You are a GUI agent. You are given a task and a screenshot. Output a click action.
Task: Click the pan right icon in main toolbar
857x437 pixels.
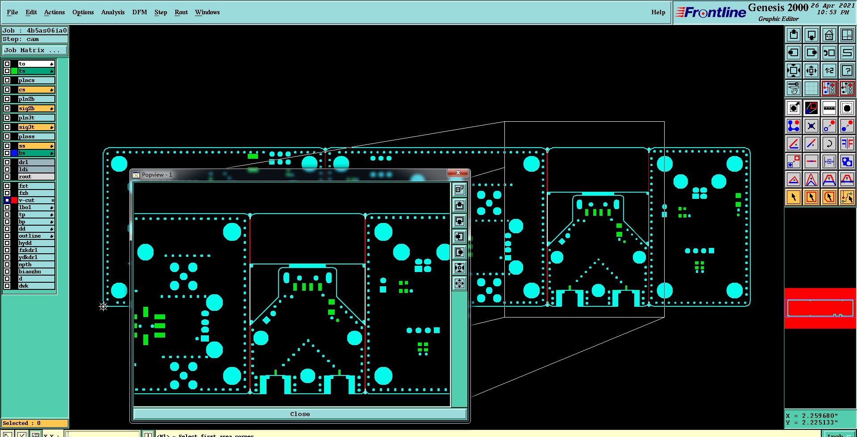pyautogui.click(x=811, y=53)
